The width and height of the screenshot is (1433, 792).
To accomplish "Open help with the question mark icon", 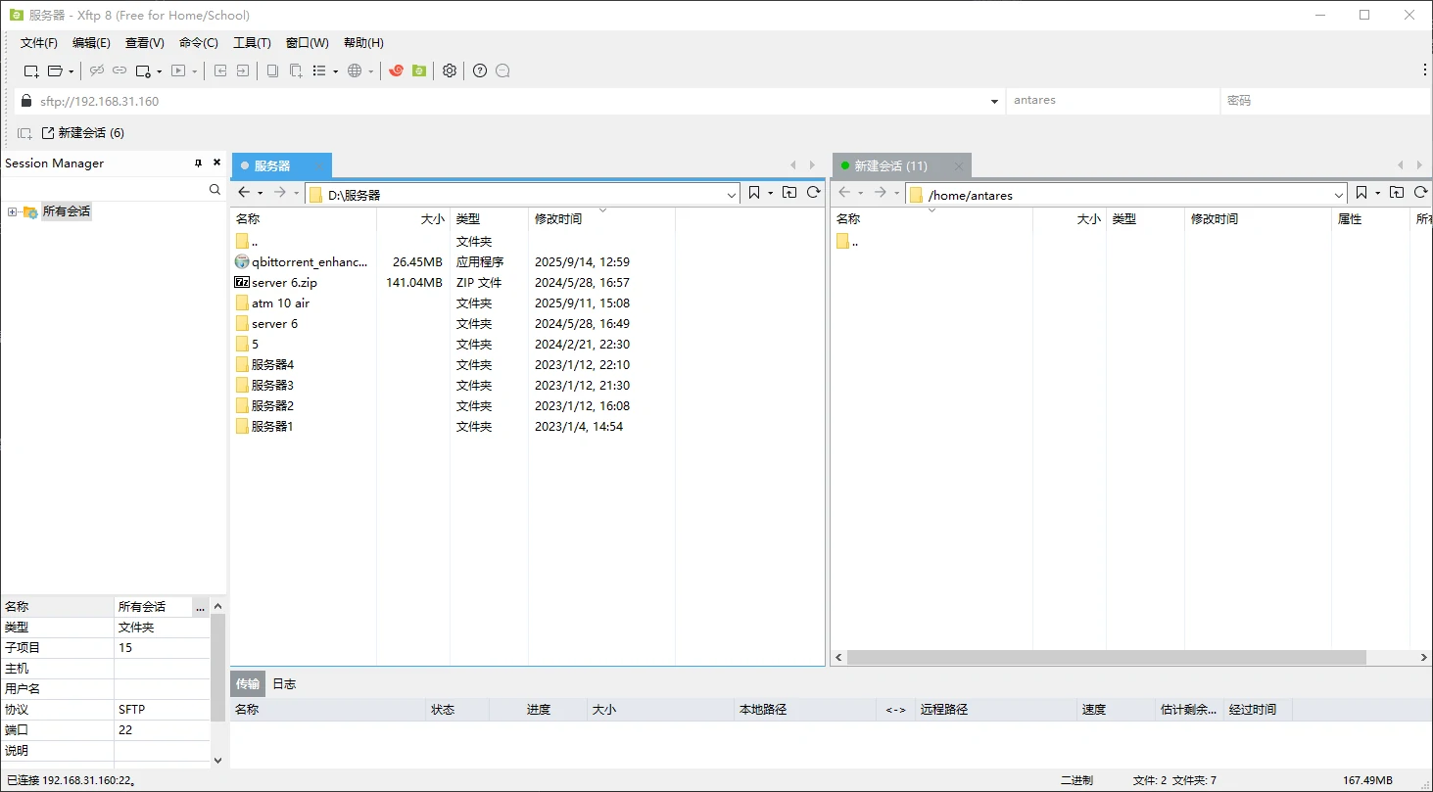I will (480, 70).
